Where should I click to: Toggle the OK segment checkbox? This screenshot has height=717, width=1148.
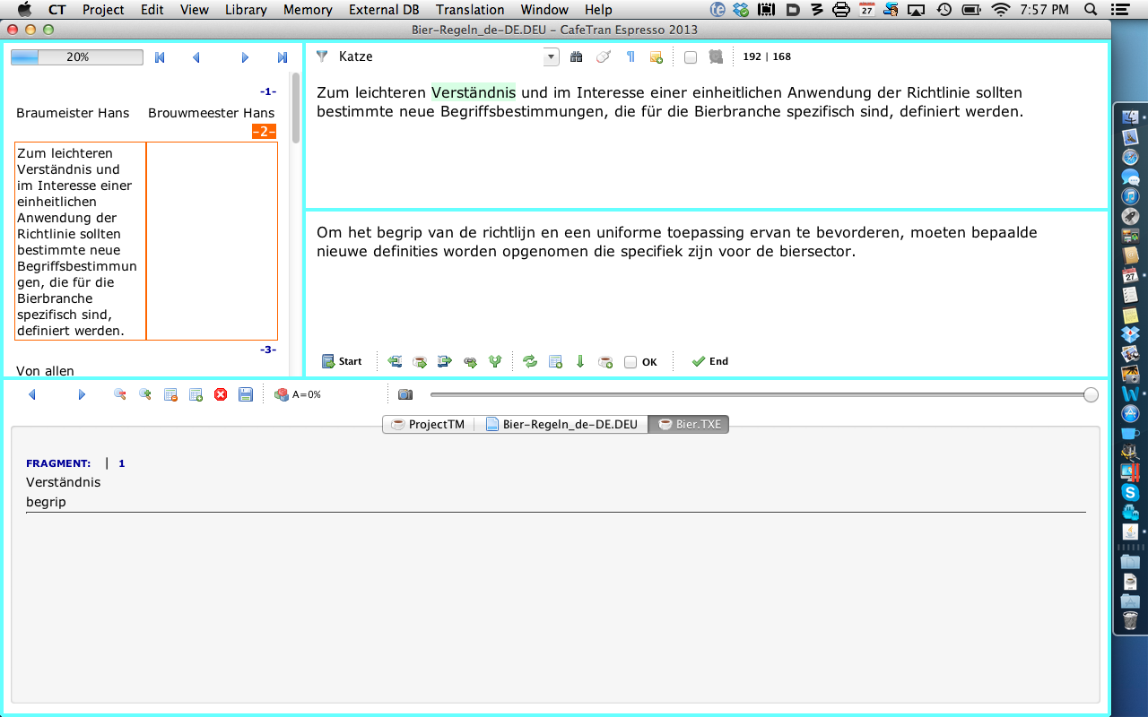[x=631, y=363]
